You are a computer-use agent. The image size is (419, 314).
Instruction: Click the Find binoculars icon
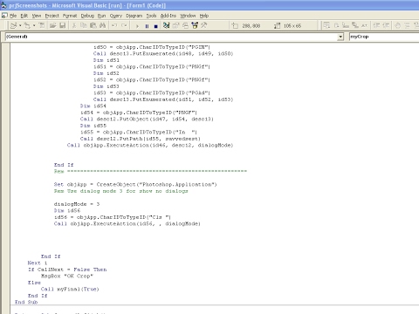102,25
